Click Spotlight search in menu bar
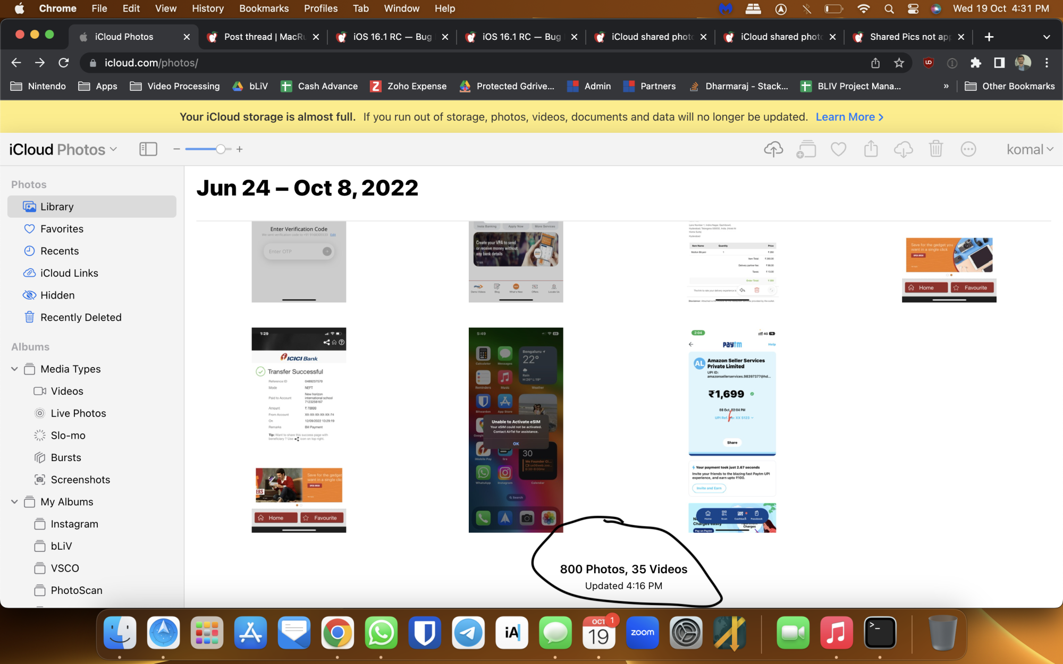 click(889, 8)
